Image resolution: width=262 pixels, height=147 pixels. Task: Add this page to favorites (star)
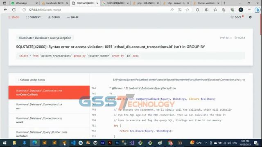tap(187, 10)
